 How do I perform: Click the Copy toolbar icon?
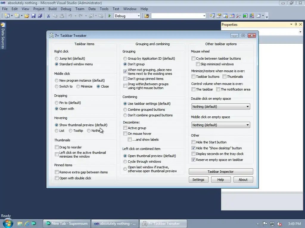(x=55, y=16)
